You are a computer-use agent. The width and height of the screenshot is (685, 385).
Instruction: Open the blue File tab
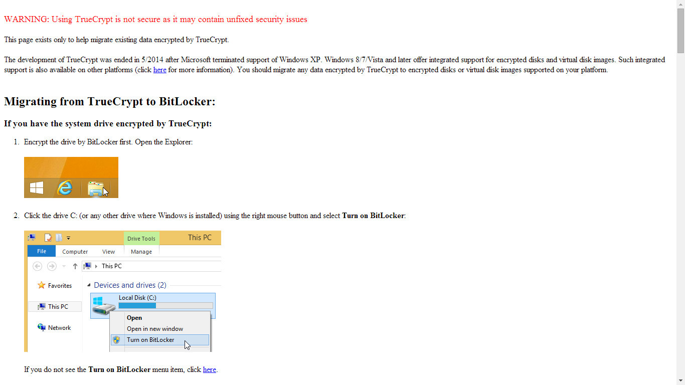42,251
